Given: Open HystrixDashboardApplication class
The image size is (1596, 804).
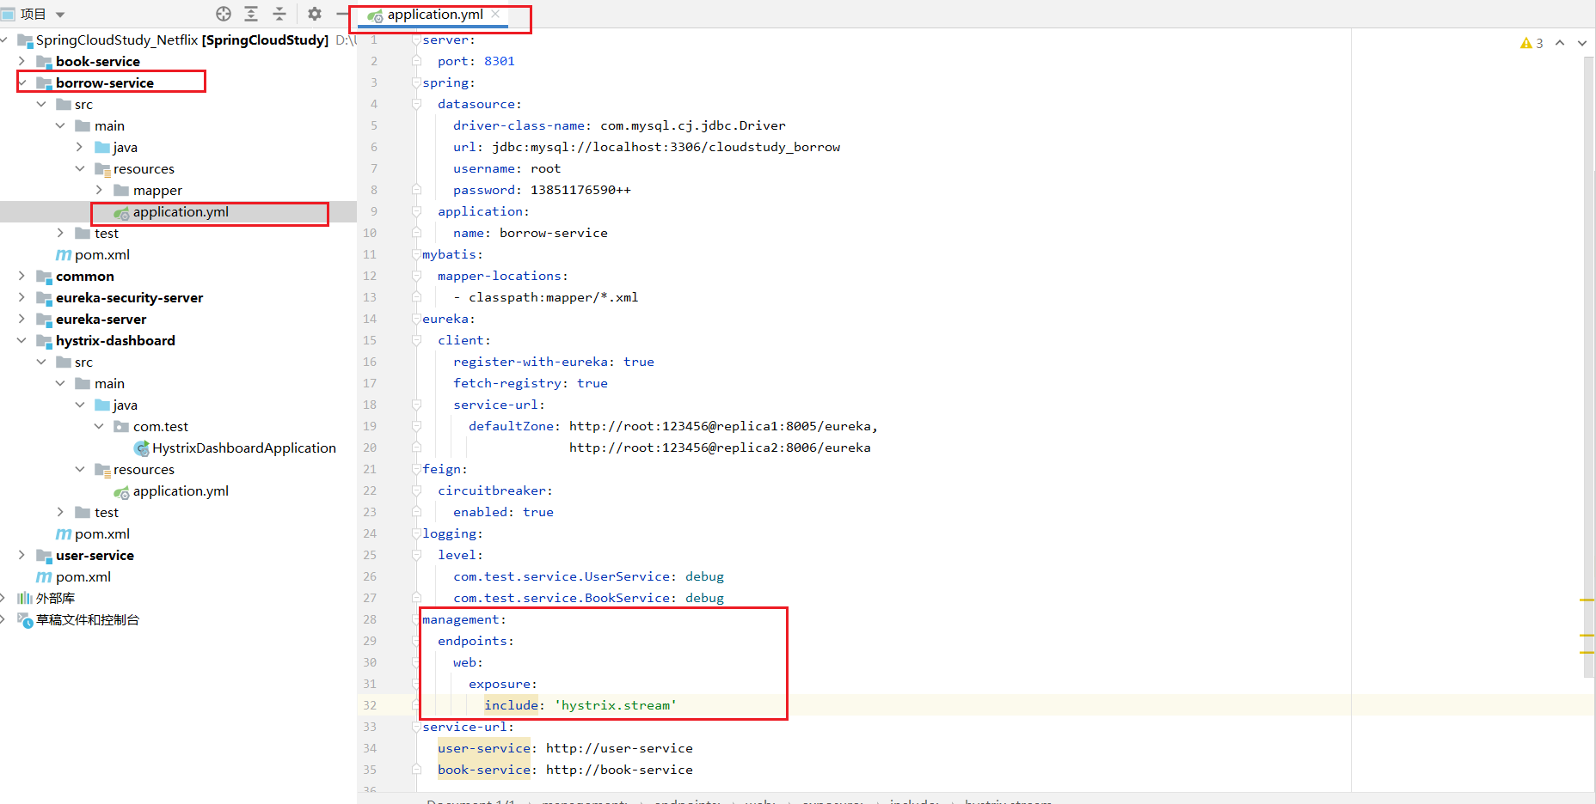Looking at the screenshot, I should 244,448.
